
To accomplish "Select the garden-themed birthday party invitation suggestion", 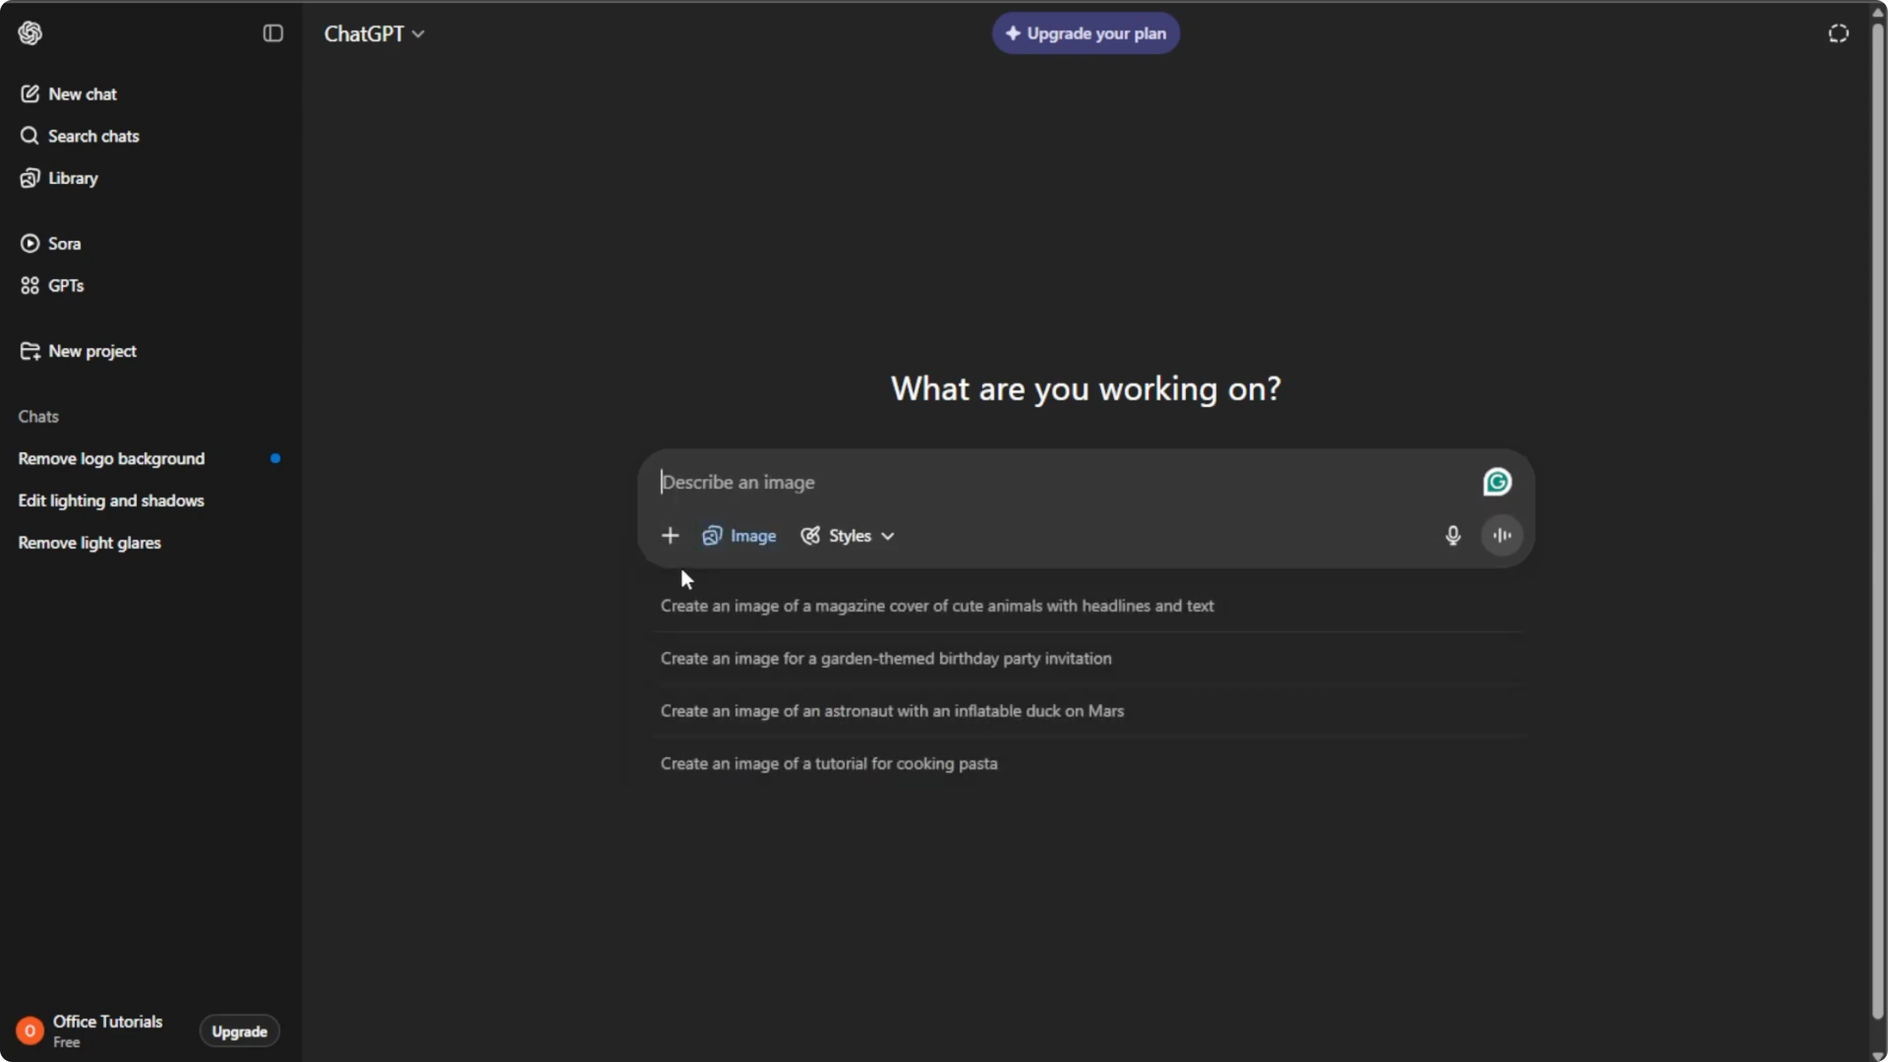I will 1086,658.
